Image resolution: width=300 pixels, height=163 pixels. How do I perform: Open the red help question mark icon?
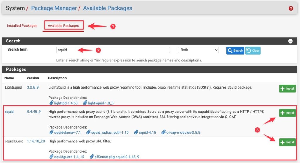click(291, 8)
